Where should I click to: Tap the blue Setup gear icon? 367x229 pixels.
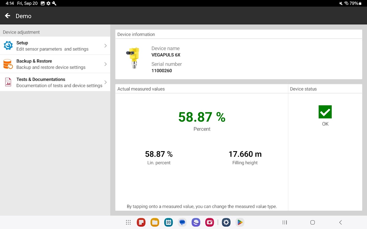pos(8,46)
